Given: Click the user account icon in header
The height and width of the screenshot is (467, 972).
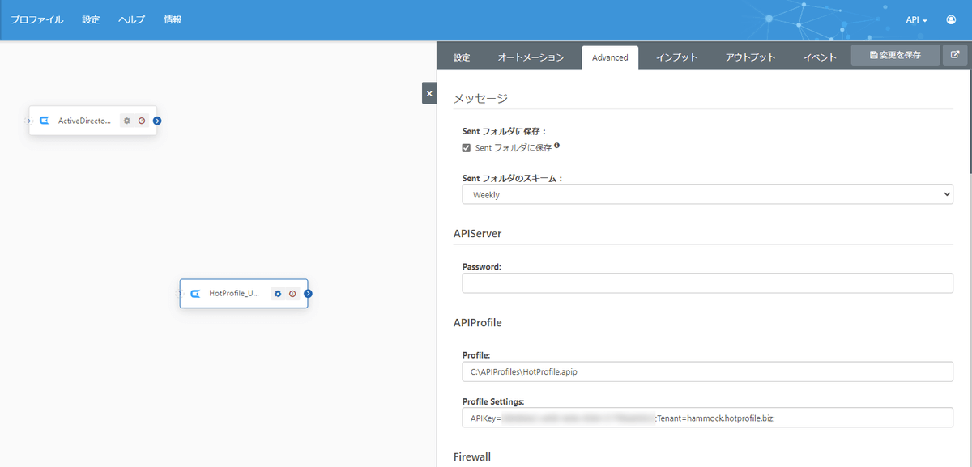Looking at the screenshot, I should point(951,19).
